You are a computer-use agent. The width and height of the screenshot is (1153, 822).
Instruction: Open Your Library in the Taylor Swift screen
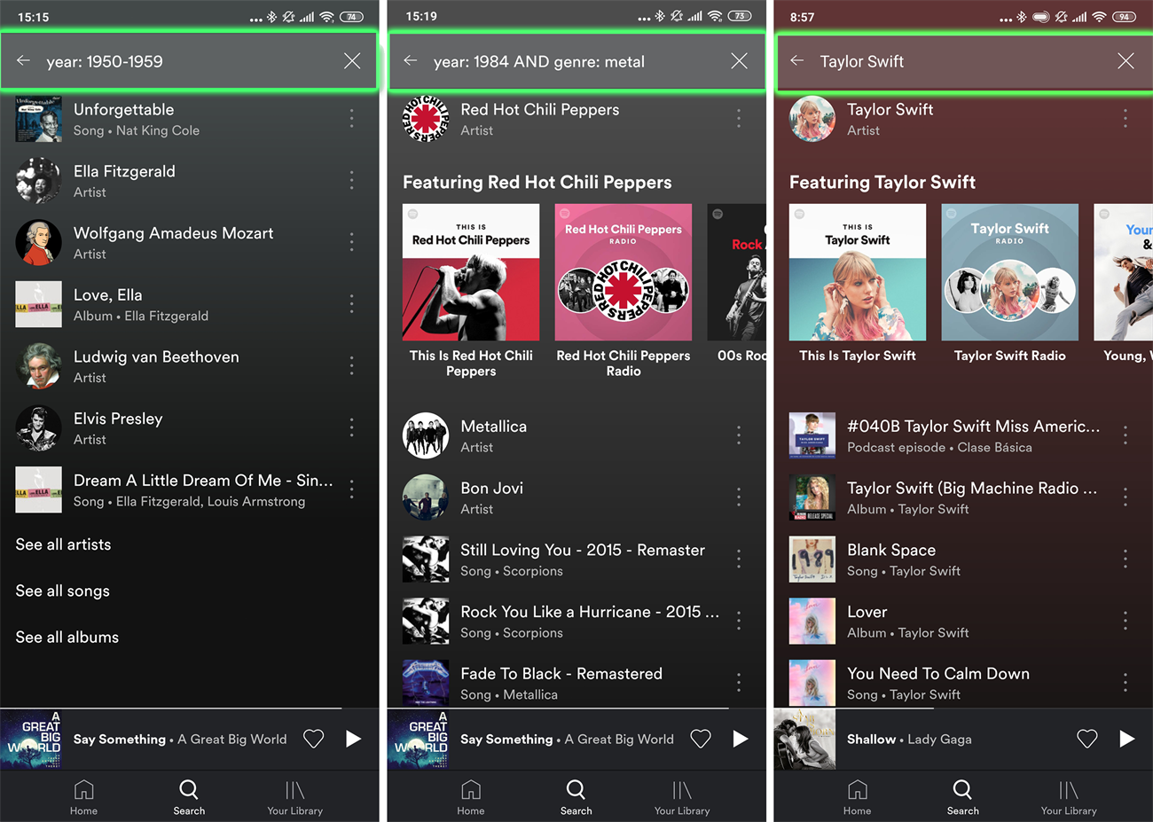click(1069, 797)
